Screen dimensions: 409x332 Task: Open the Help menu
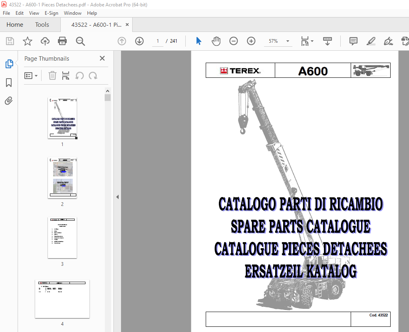coord(92,13)
